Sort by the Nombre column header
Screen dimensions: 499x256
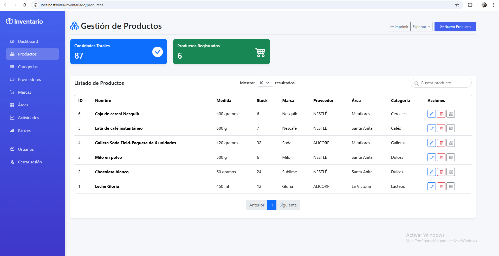pyautogui.click(x=103, y=101)
